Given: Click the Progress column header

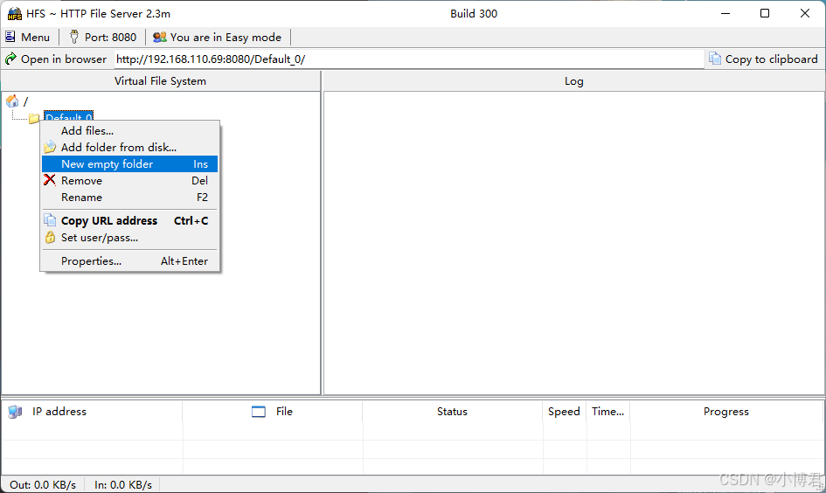Looking at the screenshot, I should pos(725,412).
